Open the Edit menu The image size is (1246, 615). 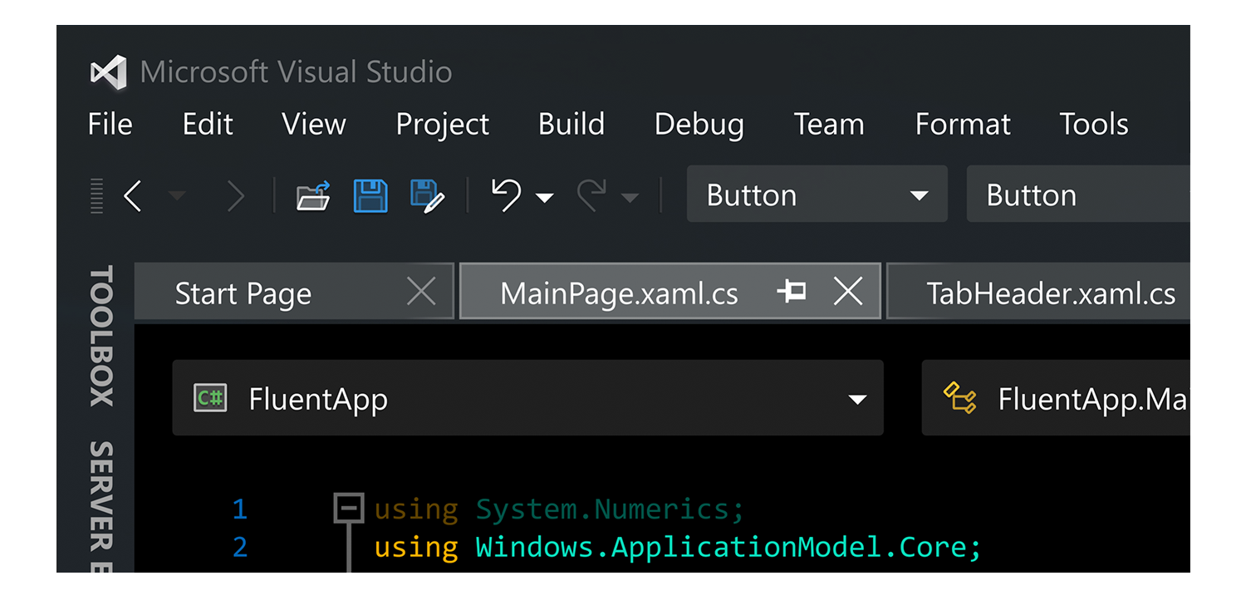pyautogui.click(x=208, y=125)
